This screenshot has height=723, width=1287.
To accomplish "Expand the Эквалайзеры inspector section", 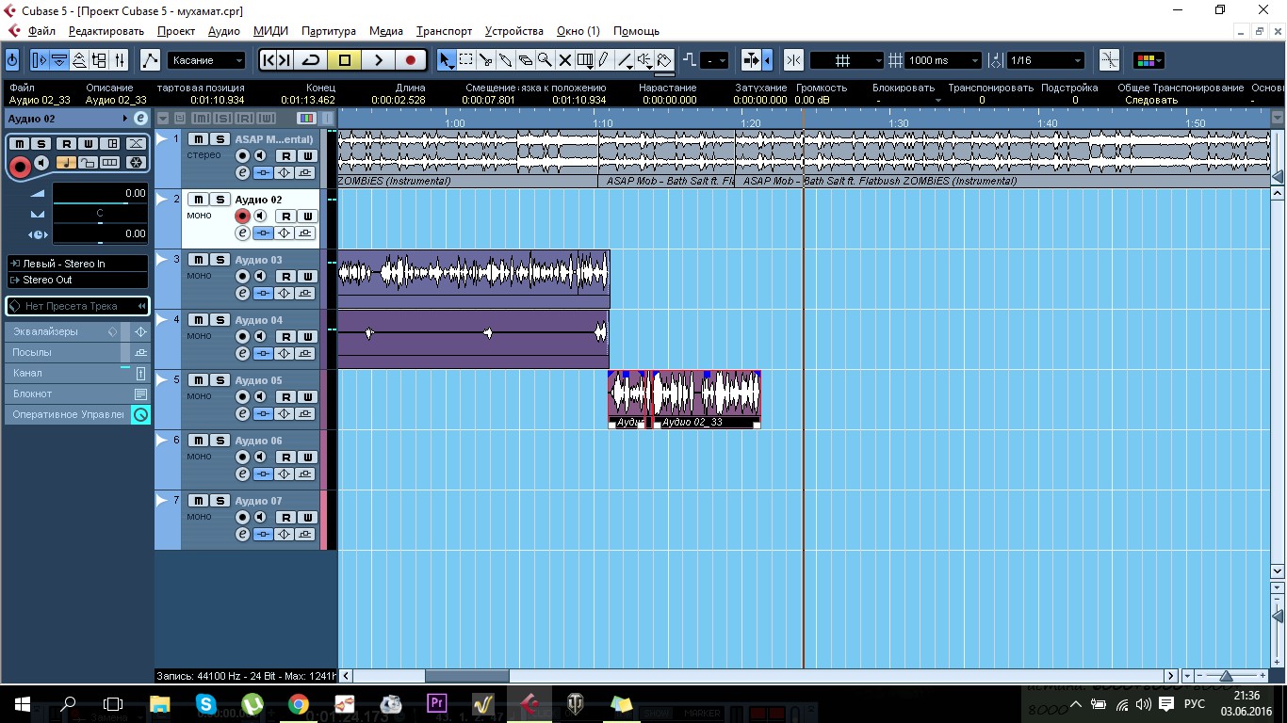I will (77, 331).
